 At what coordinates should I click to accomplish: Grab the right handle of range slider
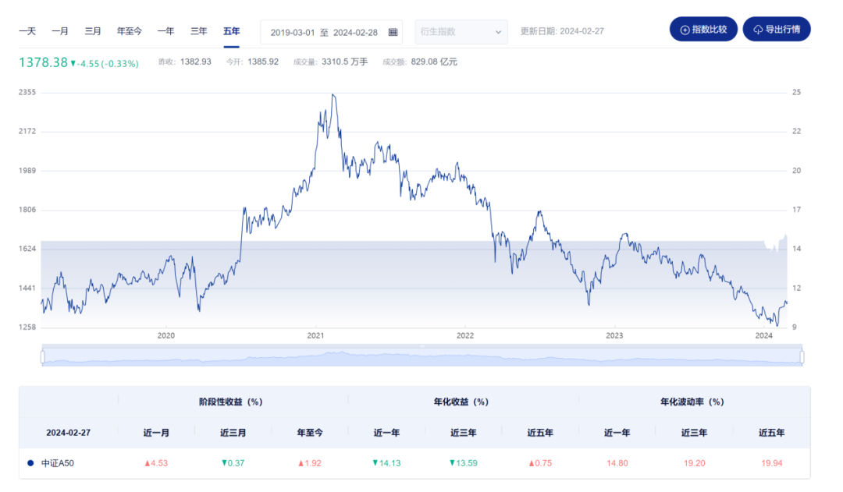click(802, 357)
